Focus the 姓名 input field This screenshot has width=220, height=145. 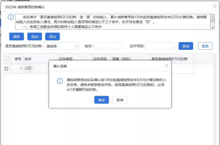point(108,46)
